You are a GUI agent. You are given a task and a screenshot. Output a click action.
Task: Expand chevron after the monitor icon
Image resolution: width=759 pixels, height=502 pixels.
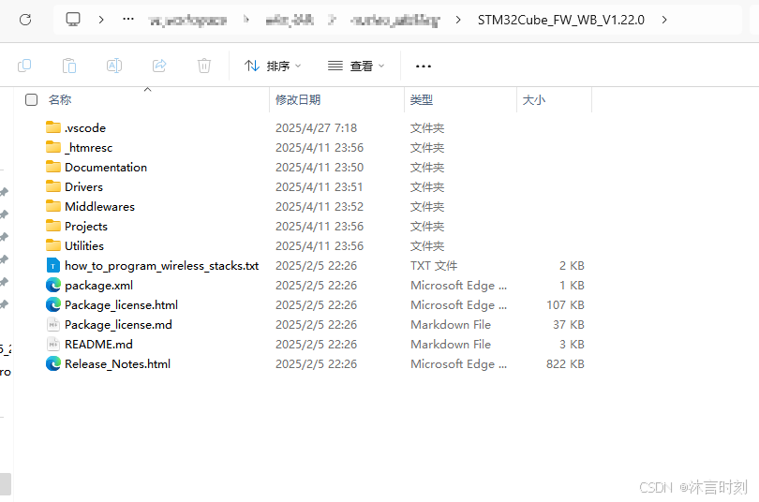coord(100,20)
